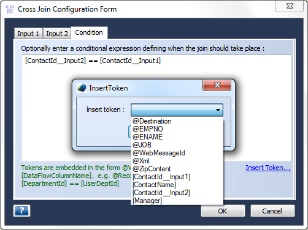Image resolution: width=308 pixels, height=230 pixels.
Task: Choose @EMPNO in the token list
Action: click(x=177, y=129)
